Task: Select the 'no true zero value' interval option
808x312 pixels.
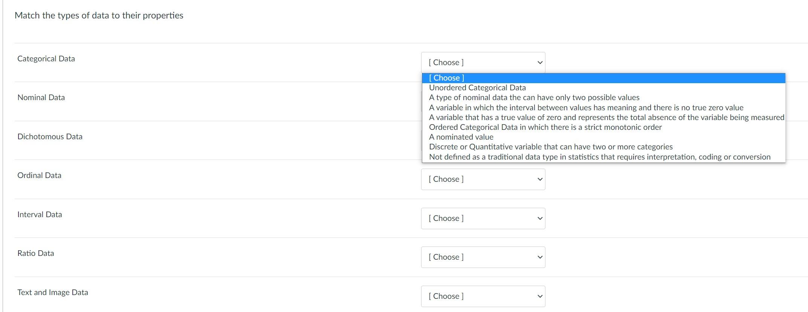Action: (x=603, y=108)
